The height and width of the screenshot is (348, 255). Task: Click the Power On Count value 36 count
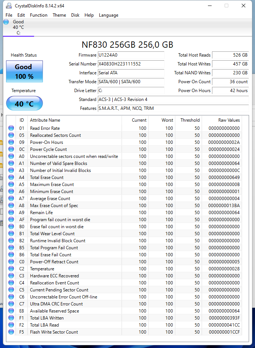click(x=230, y=82)
